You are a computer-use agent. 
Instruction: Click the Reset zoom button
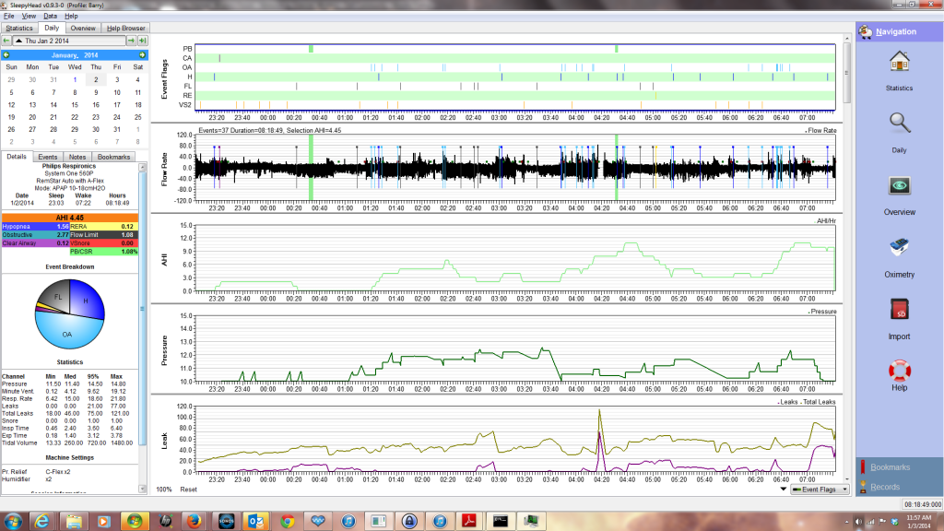188,490
